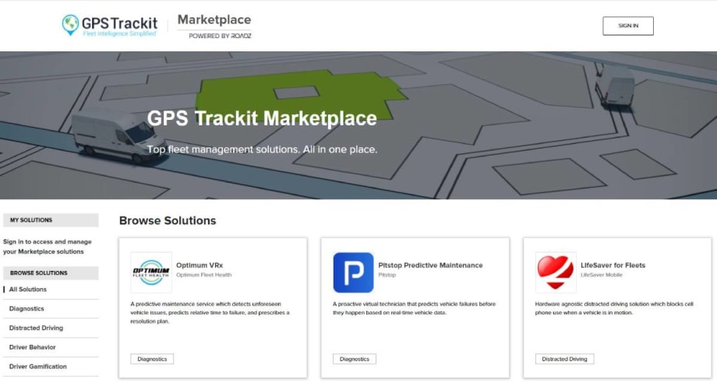
Task: Open the MY SOLUTIONS section header
Action: (x=51, y=220)
